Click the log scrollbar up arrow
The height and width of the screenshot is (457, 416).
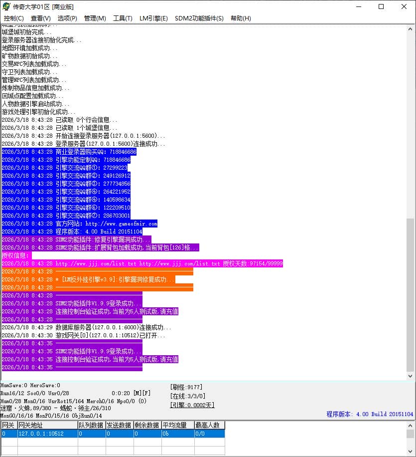(410, 29)
